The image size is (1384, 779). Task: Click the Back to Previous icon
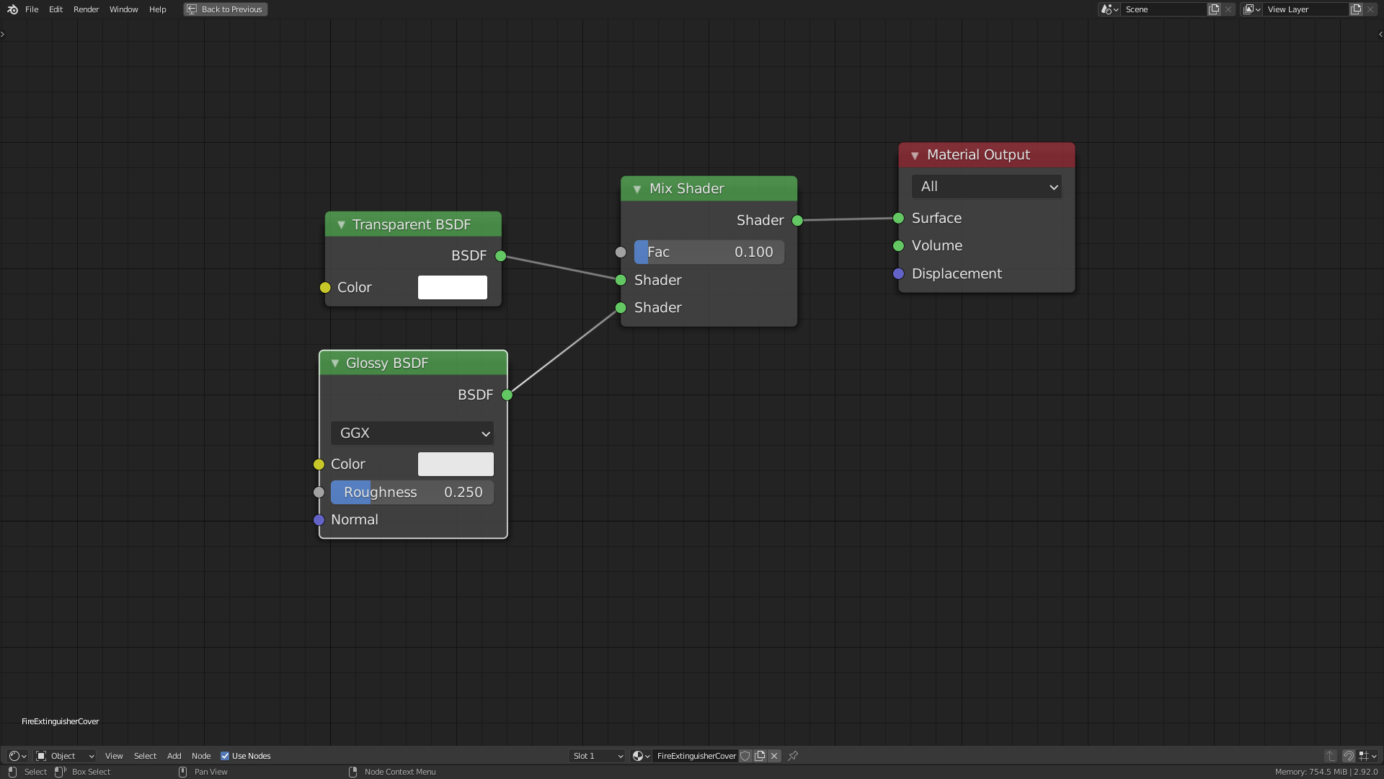pyautogui.click(x=192, y=9)
